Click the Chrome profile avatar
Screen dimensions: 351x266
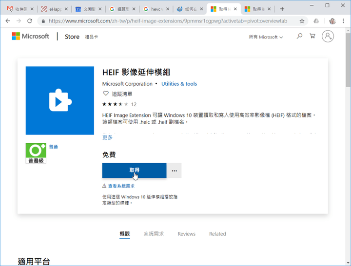[332, 21]
